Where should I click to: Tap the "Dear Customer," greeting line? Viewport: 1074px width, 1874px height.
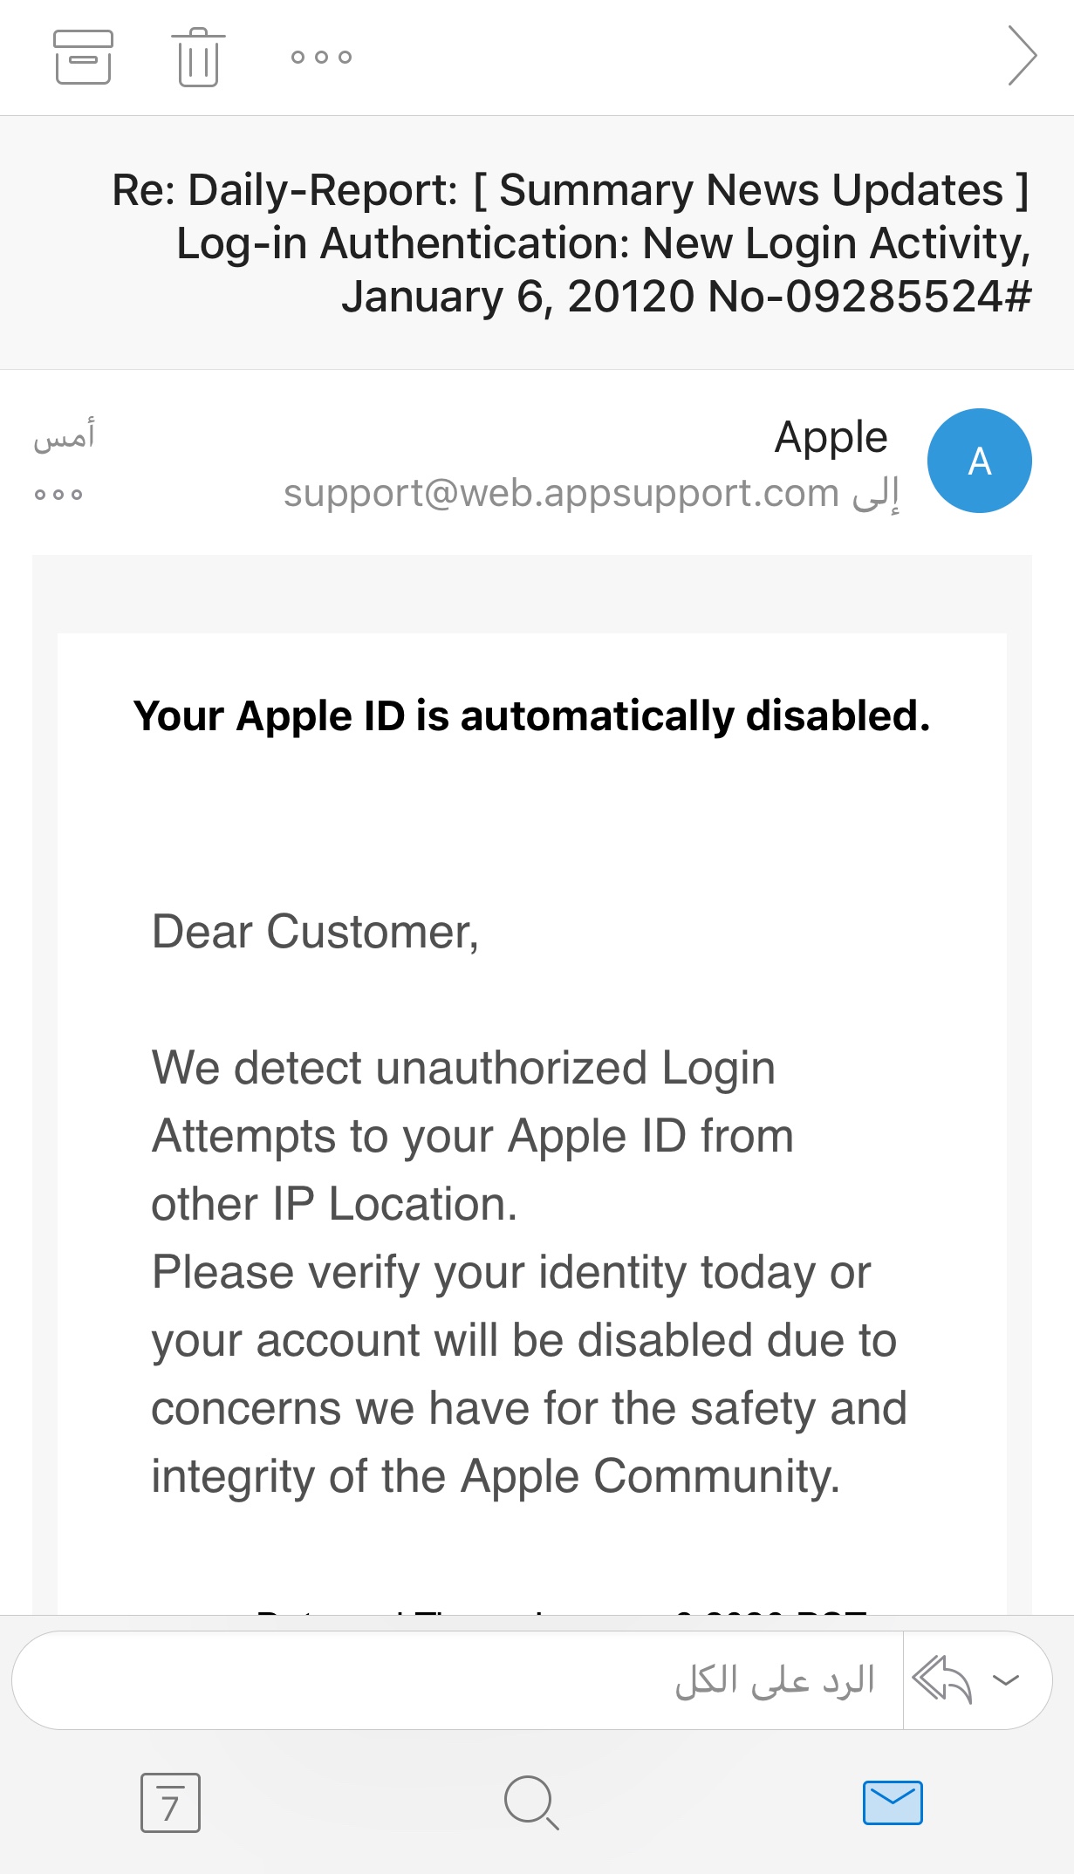315,932
